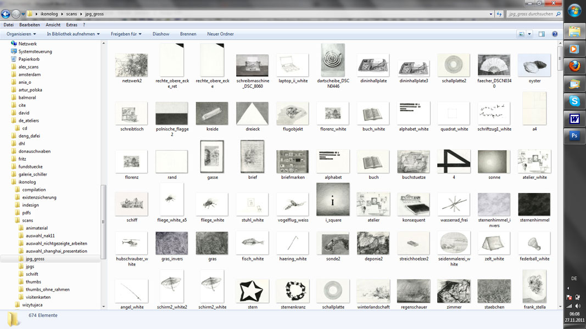Open the help question mark icon
The width and height of the screenshot is (586, 329).
(x=555, y=34)
